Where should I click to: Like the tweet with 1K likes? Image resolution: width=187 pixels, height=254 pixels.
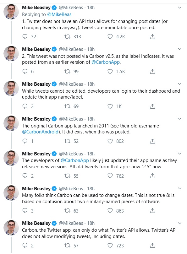coord(110,106)
